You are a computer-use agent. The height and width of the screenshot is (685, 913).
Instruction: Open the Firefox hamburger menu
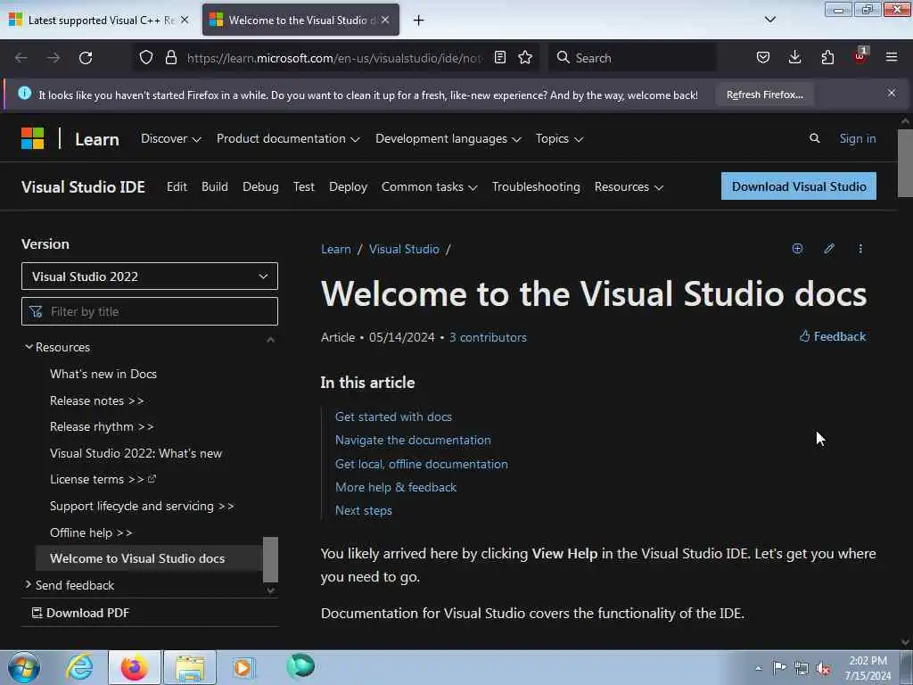[892, 57]
